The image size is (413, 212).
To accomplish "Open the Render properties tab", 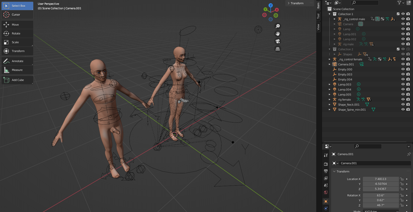I will tap(326, 164).
